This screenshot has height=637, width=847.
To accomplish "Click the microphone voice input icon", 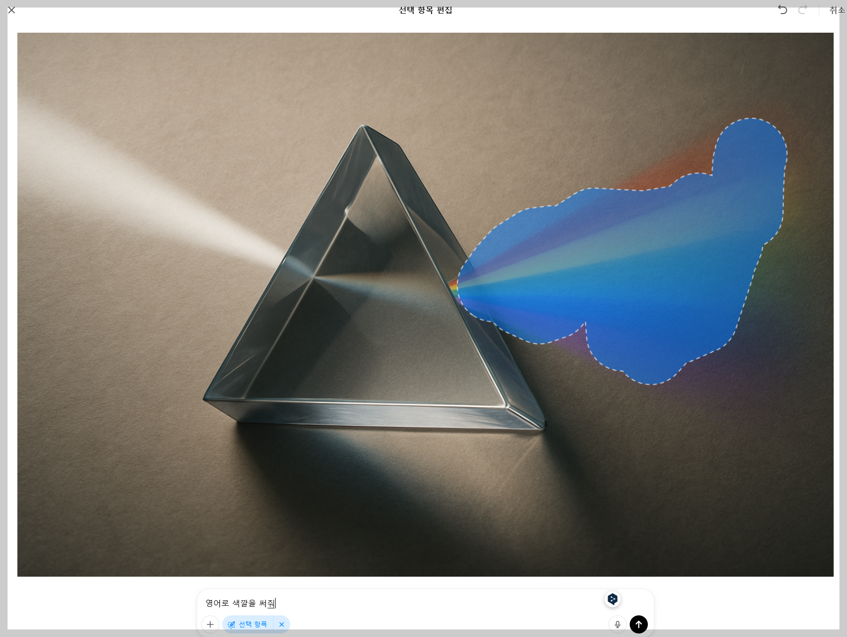I will click(x=618, y=624).
